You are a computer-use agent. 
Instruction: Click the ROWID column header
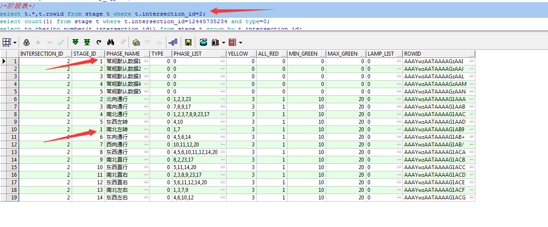[413, 54]
